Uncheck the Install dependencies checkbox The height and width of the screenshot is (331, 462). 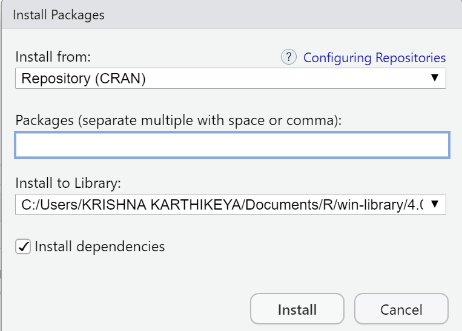23,246
